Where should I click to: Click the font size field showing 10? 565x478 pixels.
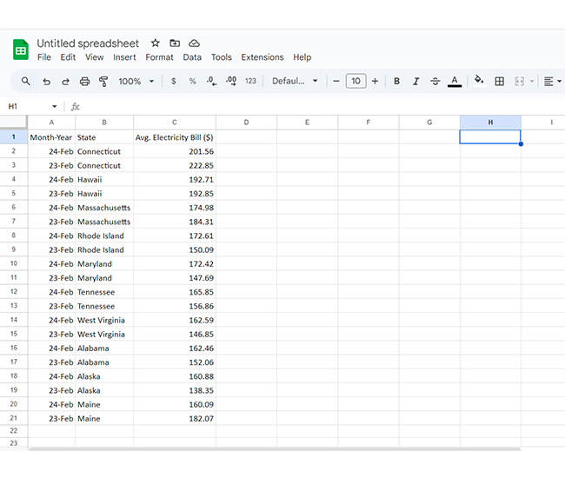point(356,81)
